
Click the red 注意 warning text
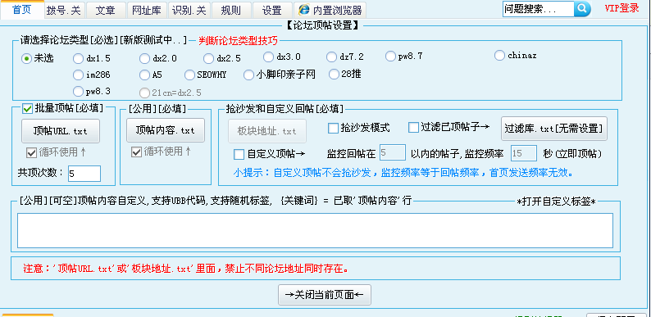click(185, 269)
